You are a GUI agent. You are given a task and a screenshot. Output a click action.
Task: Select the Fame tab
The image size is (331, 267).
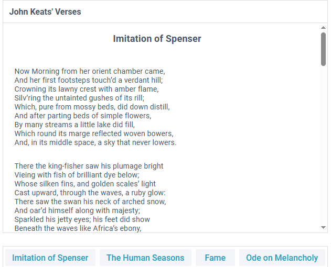pyautogui.click(x=215, y=258)
